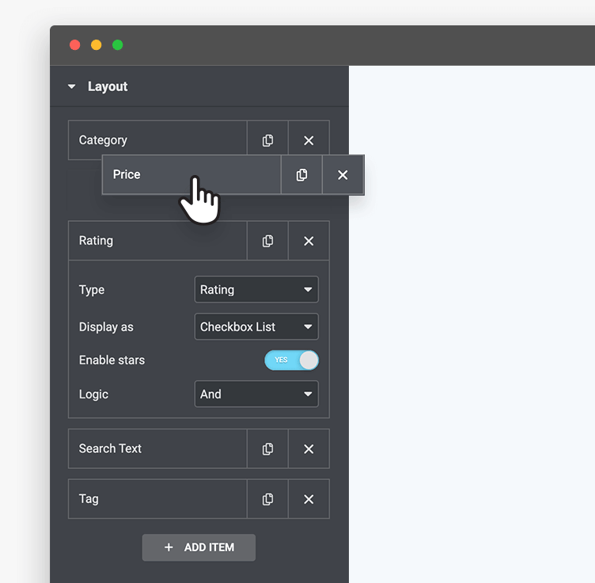
Task: Duplicate the Search Text item
Action: click(267, 449)
